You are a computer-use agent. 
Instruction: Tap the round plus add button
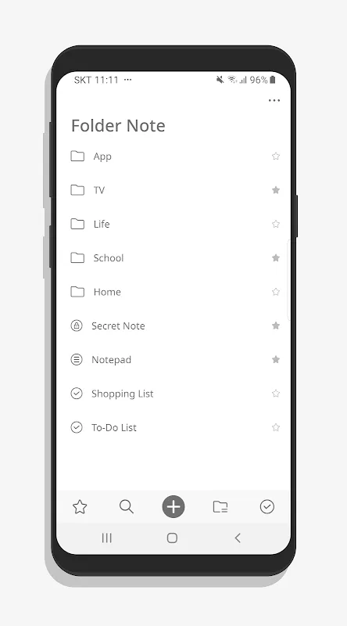173,506
